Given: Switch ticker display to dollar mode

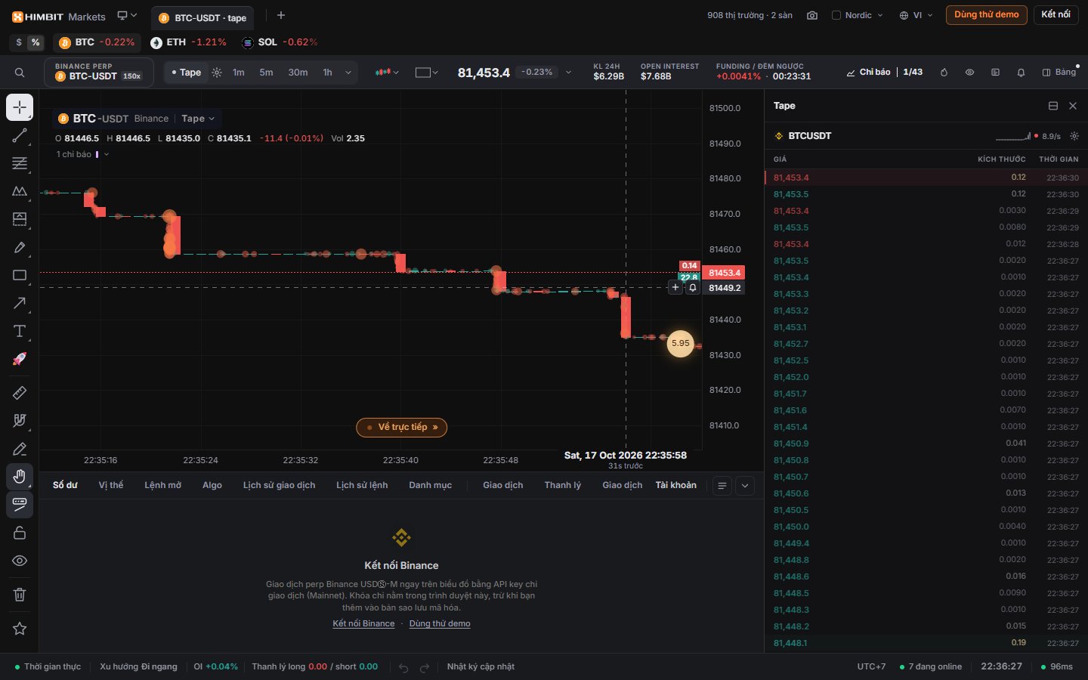Looking at the screenshot, I should point(19,42).
